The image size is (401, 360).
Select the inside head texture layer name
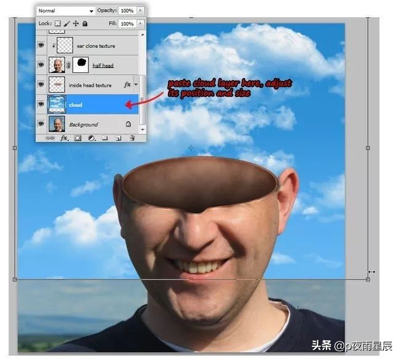pos(90,85)
